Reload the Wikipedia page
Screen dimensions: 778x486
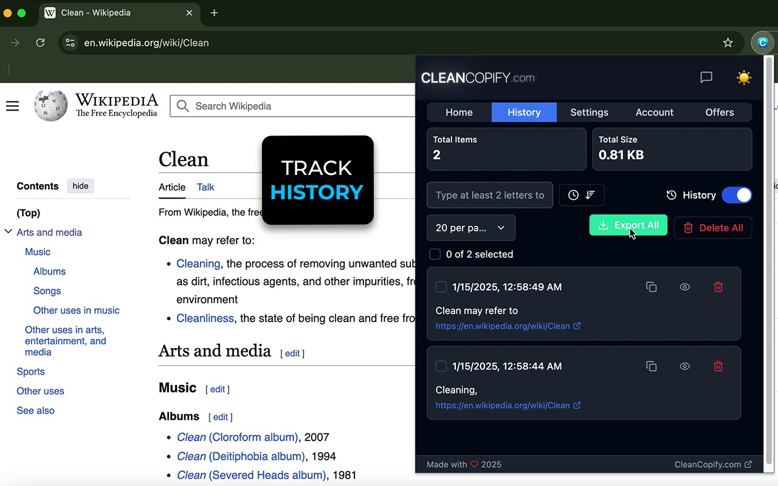coord(40,43)
